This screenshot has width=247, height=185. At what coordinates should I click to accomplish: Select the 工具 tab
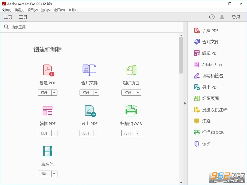click(23, 17)
